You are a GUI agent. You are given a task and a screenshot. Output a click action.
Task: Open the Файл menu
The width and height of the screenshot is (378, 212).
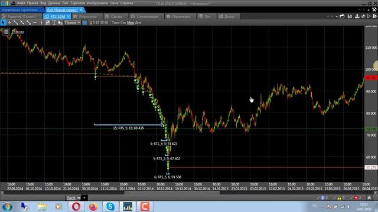click(x=21, y=3)
